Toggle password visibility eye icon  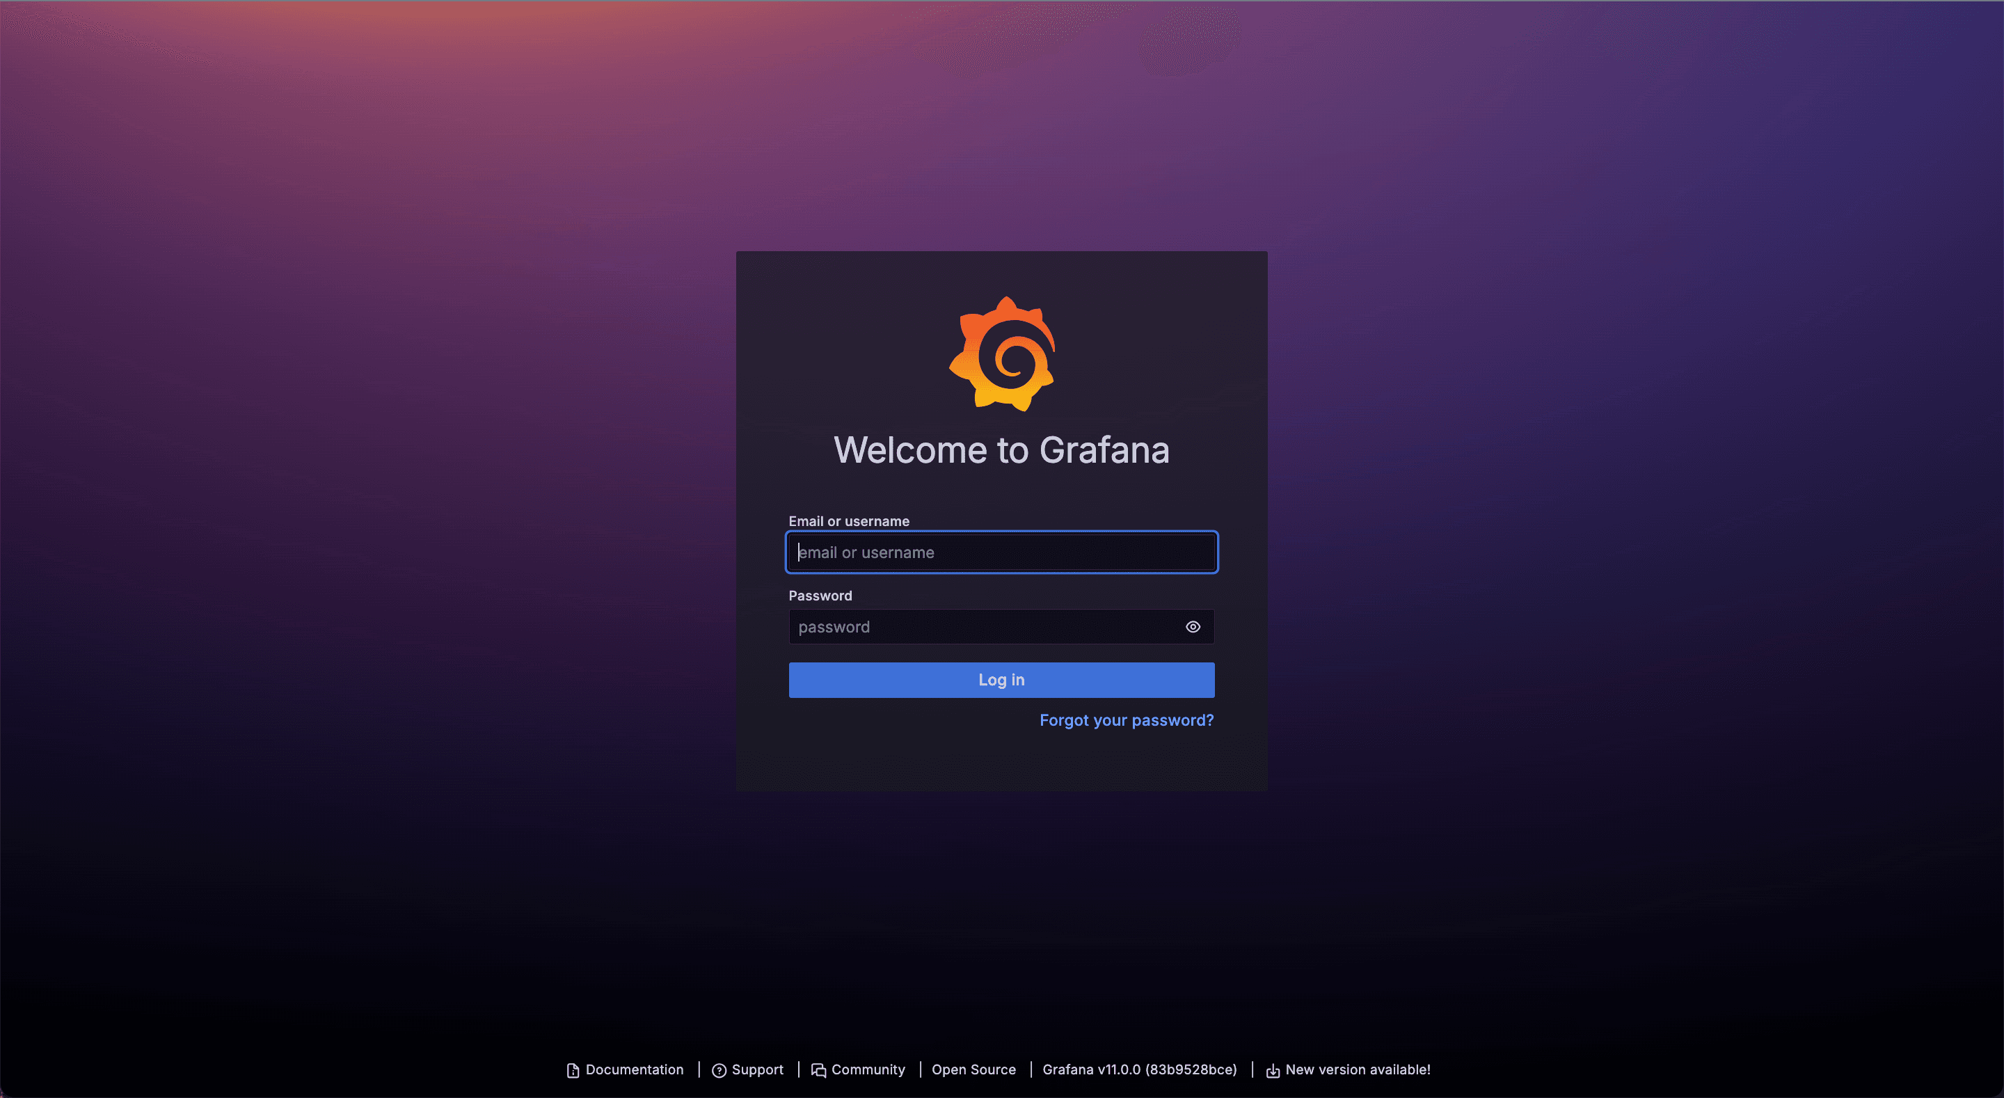[1193, 626]
